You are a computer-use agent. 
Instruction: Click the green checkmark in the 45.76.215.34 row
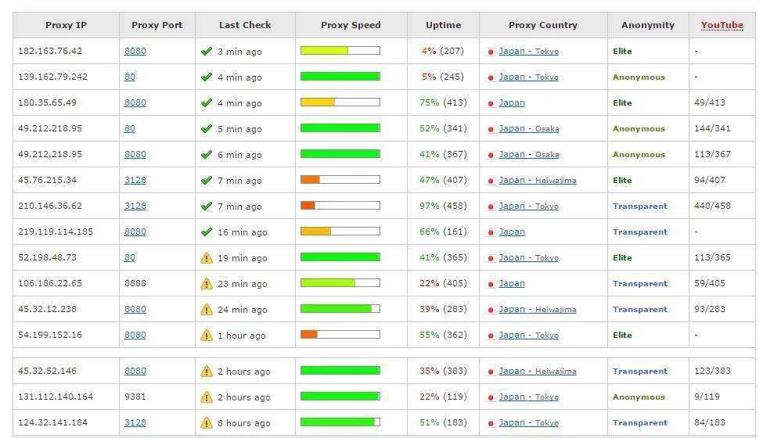coord(207,180)
